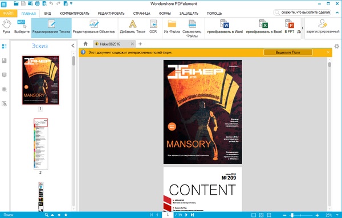Click the 'скажите, что вы хотите сделать' search field
The width and height of the screenshot is (342, 218).
(302, 12)
